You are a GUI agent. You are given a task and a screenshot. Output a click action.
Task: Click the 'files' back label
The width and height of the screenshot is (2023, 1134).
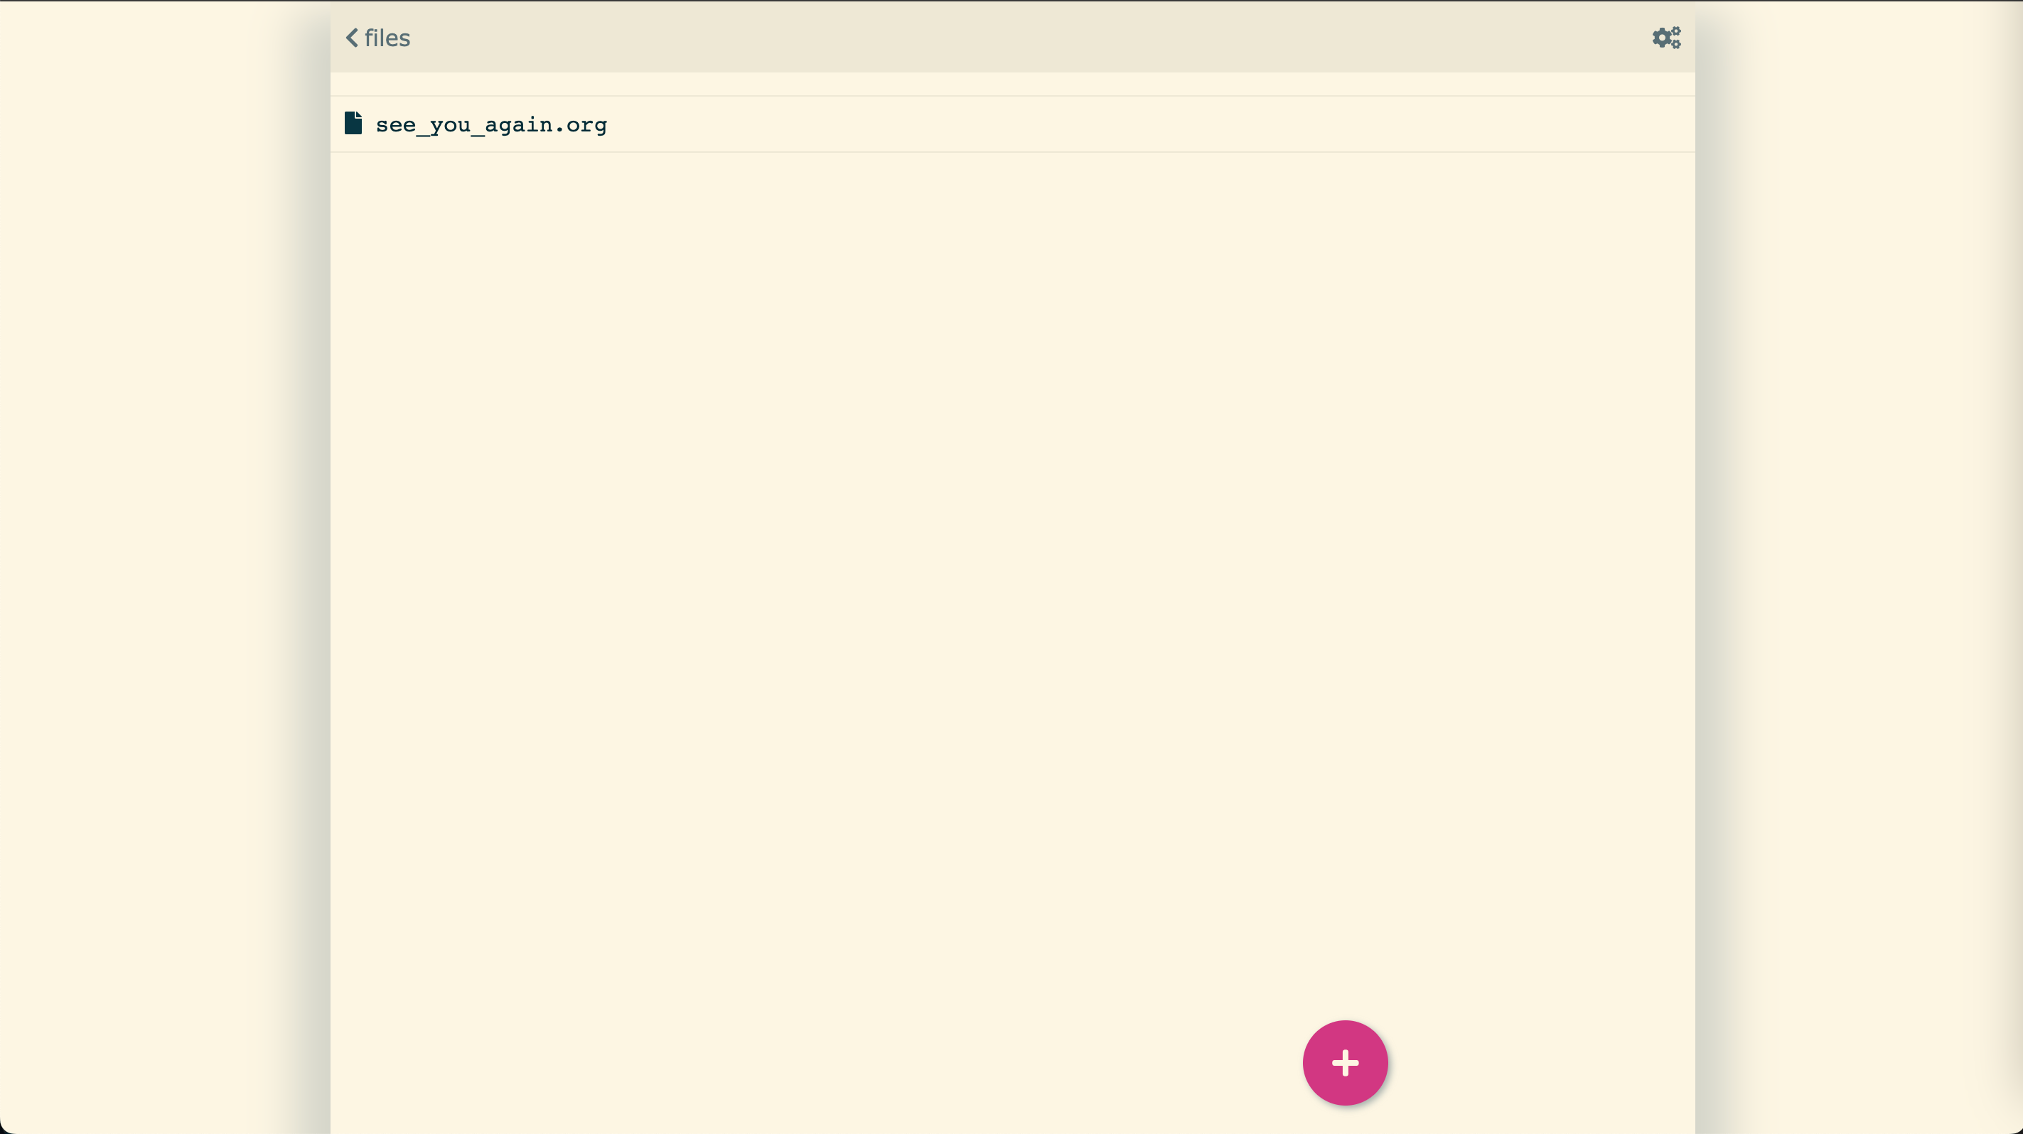[x=387, y=38]
